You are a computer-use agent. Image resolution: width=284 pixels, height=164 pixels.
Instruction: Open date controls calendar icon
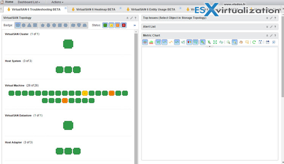pos(260,42)
